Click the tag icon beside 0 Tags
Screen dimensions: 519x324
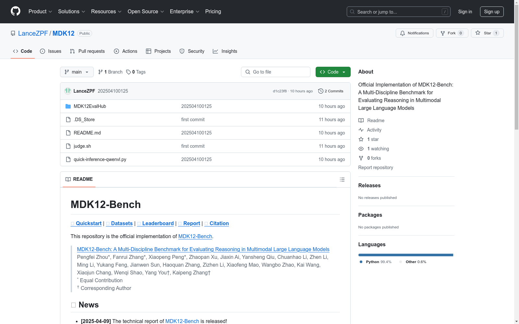click(x=128, y=72)
